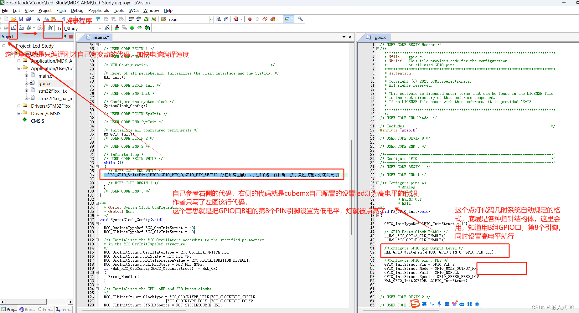This screenshot has width=579, height=313.
Task: Insert or remove a breakpoint
Action: (250, 19)
